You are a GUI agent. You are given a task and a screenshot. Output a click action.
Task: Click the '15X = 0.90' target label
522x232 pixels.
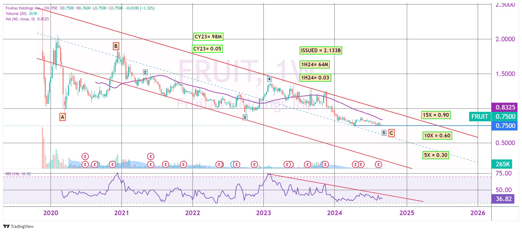[436, 115]
